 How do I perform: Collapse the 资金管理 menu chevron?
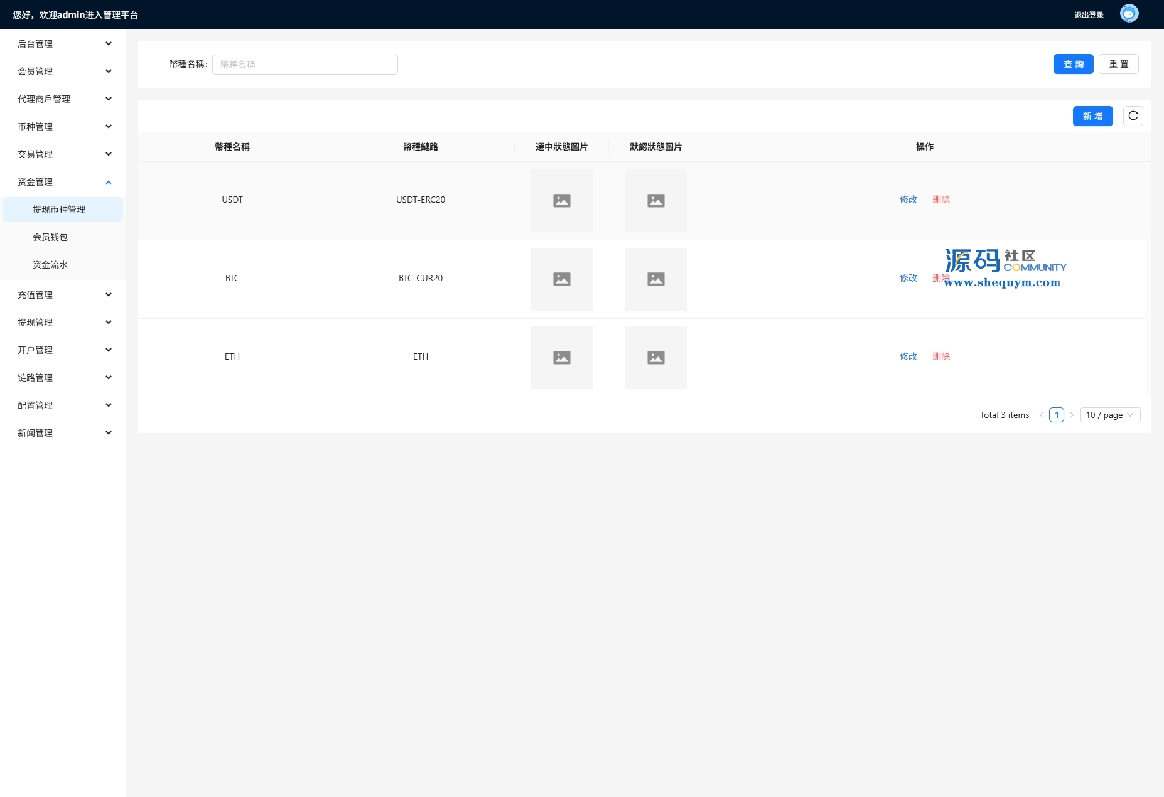click(109, 182)
